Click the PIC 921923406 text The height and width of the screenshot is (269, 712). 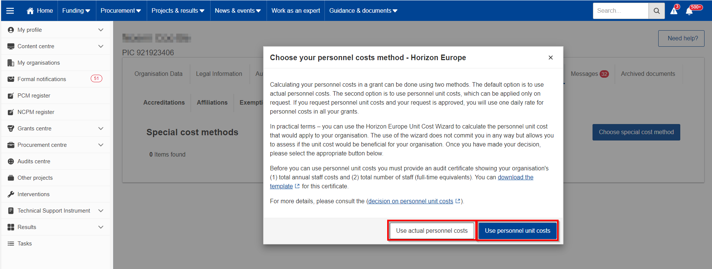148,53
